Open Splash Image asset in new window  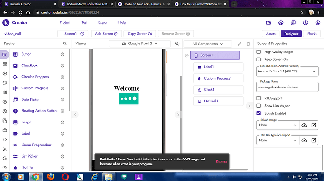tap(314, 125)
